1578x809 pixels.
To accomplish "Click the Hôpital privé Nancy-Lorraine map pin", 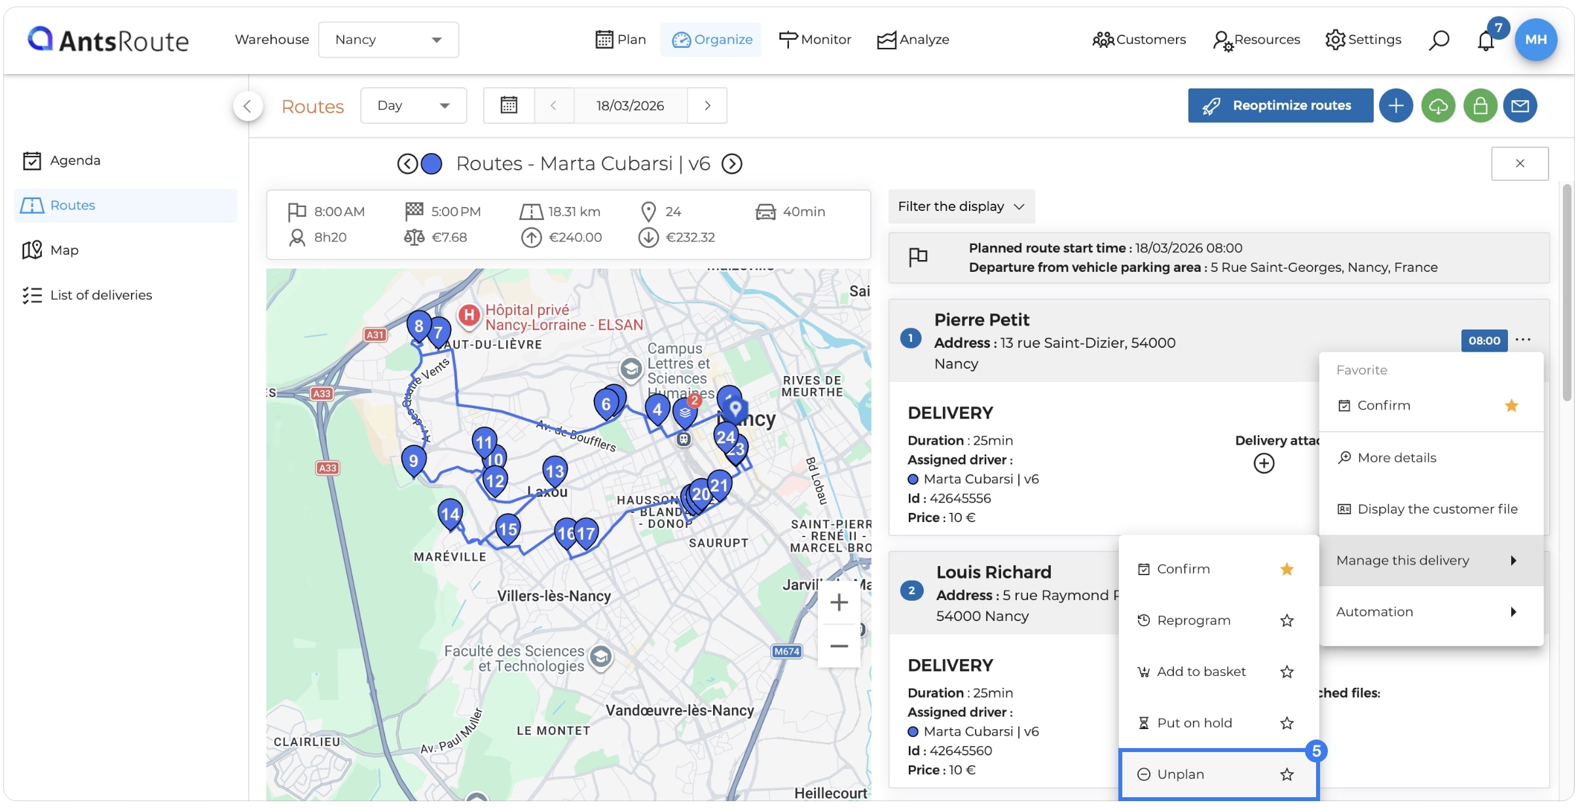I will click(x=469, y=316).
